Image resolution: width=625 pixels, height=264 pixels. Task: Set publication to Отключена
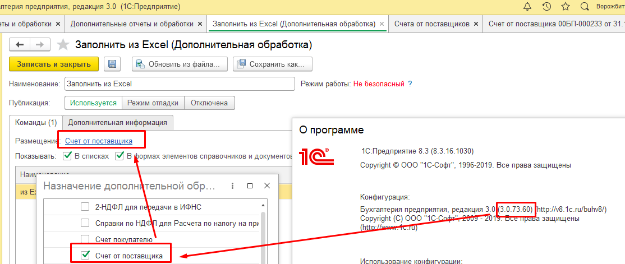click(209, 103)
